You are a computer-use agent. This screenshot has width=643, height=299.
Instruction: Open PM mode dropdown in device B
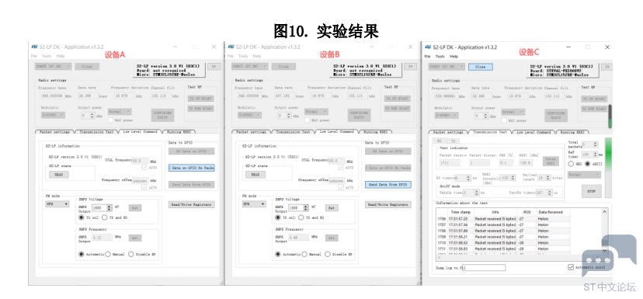pos(253,203)
